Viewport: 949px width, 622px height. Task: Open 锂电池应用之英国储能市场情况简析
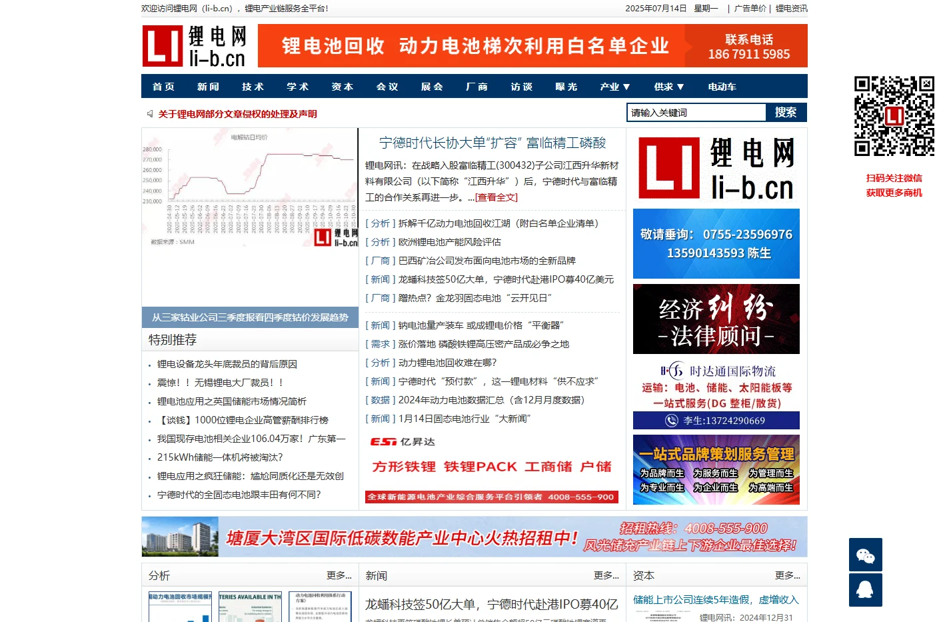[232, 401]
